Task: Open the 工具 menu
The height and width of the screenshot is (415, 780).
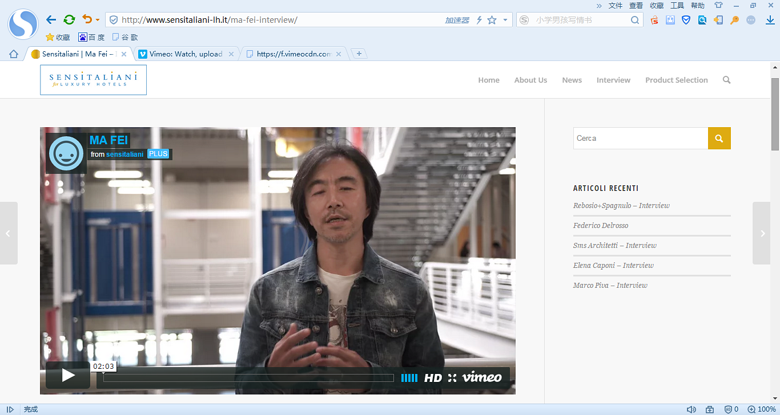Action: (677, 6)
